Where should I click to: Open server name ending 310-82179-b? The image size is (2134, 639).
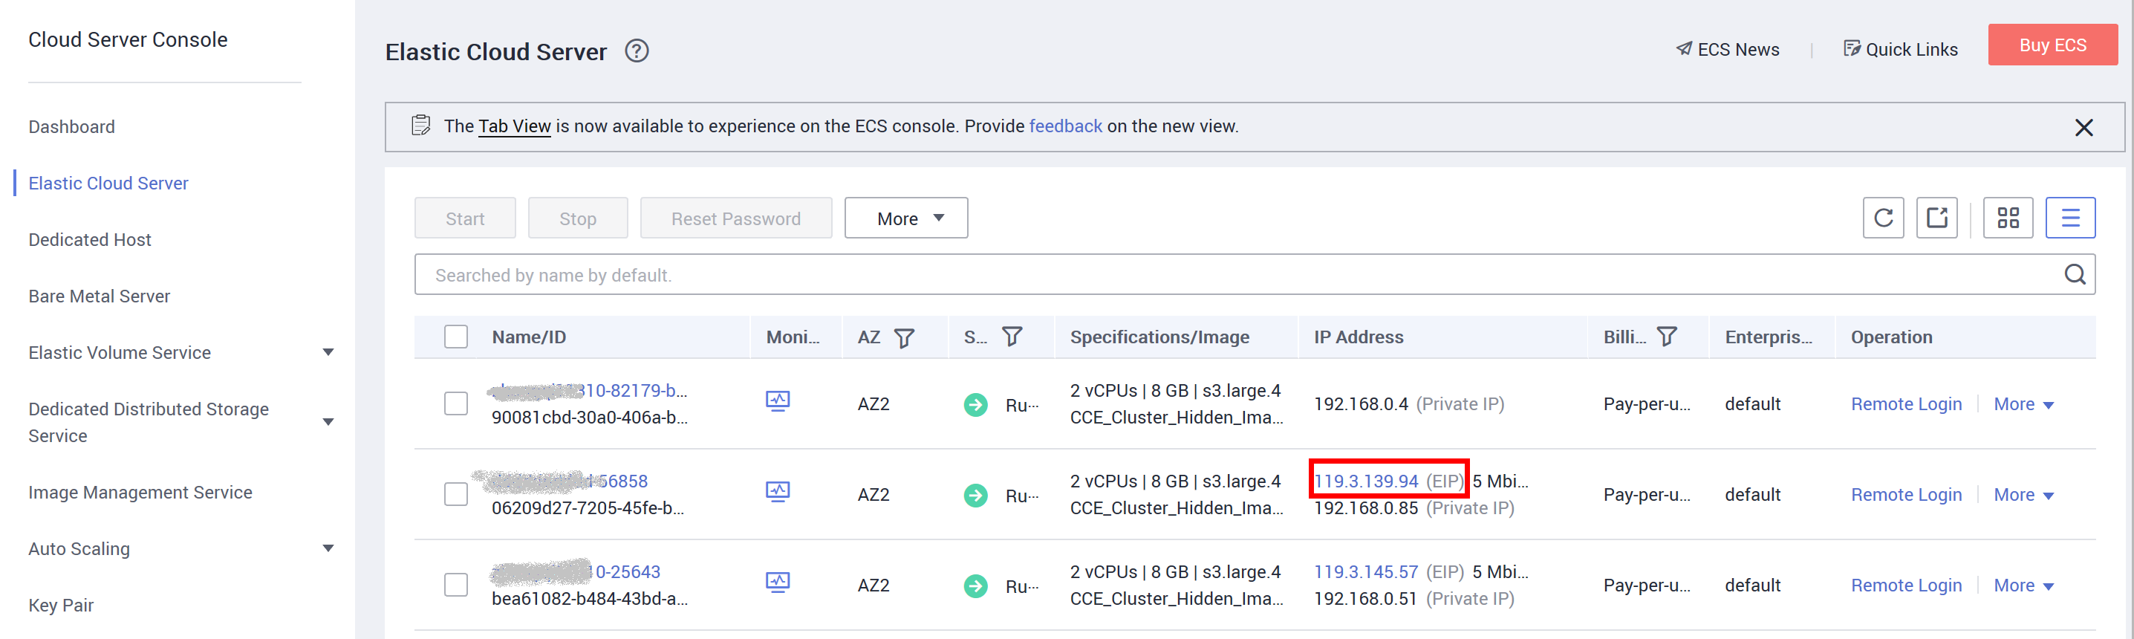588,390
